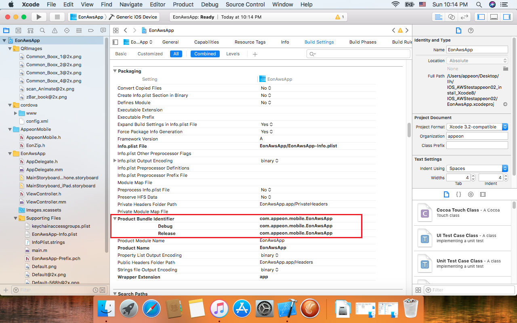Choose the Levels view
Screen dimensions: 517x323
(x=233, y=54)
